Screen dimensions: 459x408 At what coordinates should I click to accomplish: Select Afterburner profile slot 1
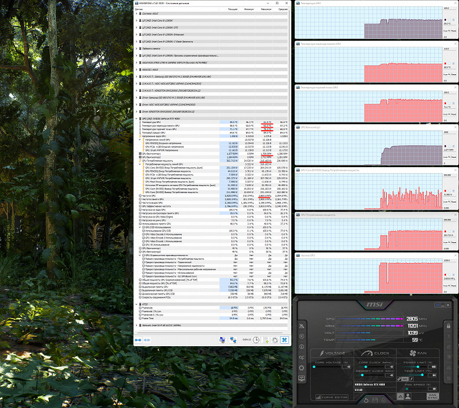point(448,336)
